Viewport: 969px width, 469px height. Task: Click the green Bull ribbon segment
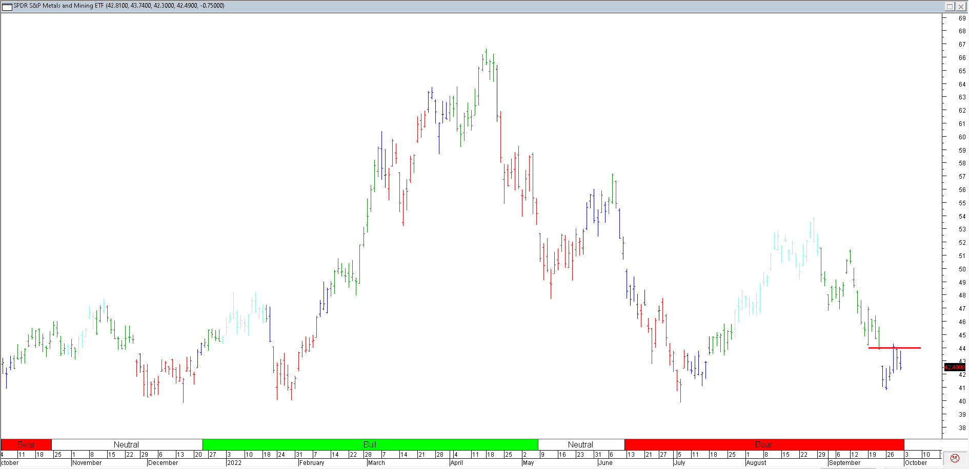[370, 444]
